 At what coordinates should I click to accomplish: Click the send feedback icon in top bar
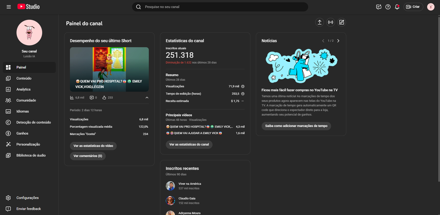(x=379, y=7)
